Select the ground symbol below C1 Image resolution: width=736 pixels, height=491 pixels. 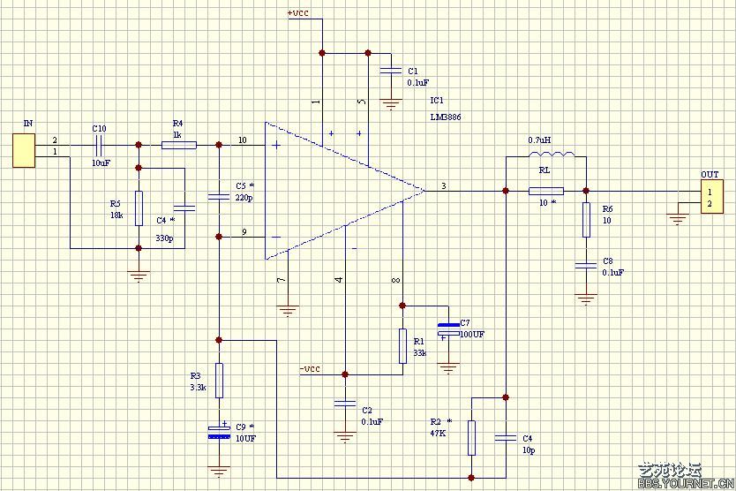(391, 104)
